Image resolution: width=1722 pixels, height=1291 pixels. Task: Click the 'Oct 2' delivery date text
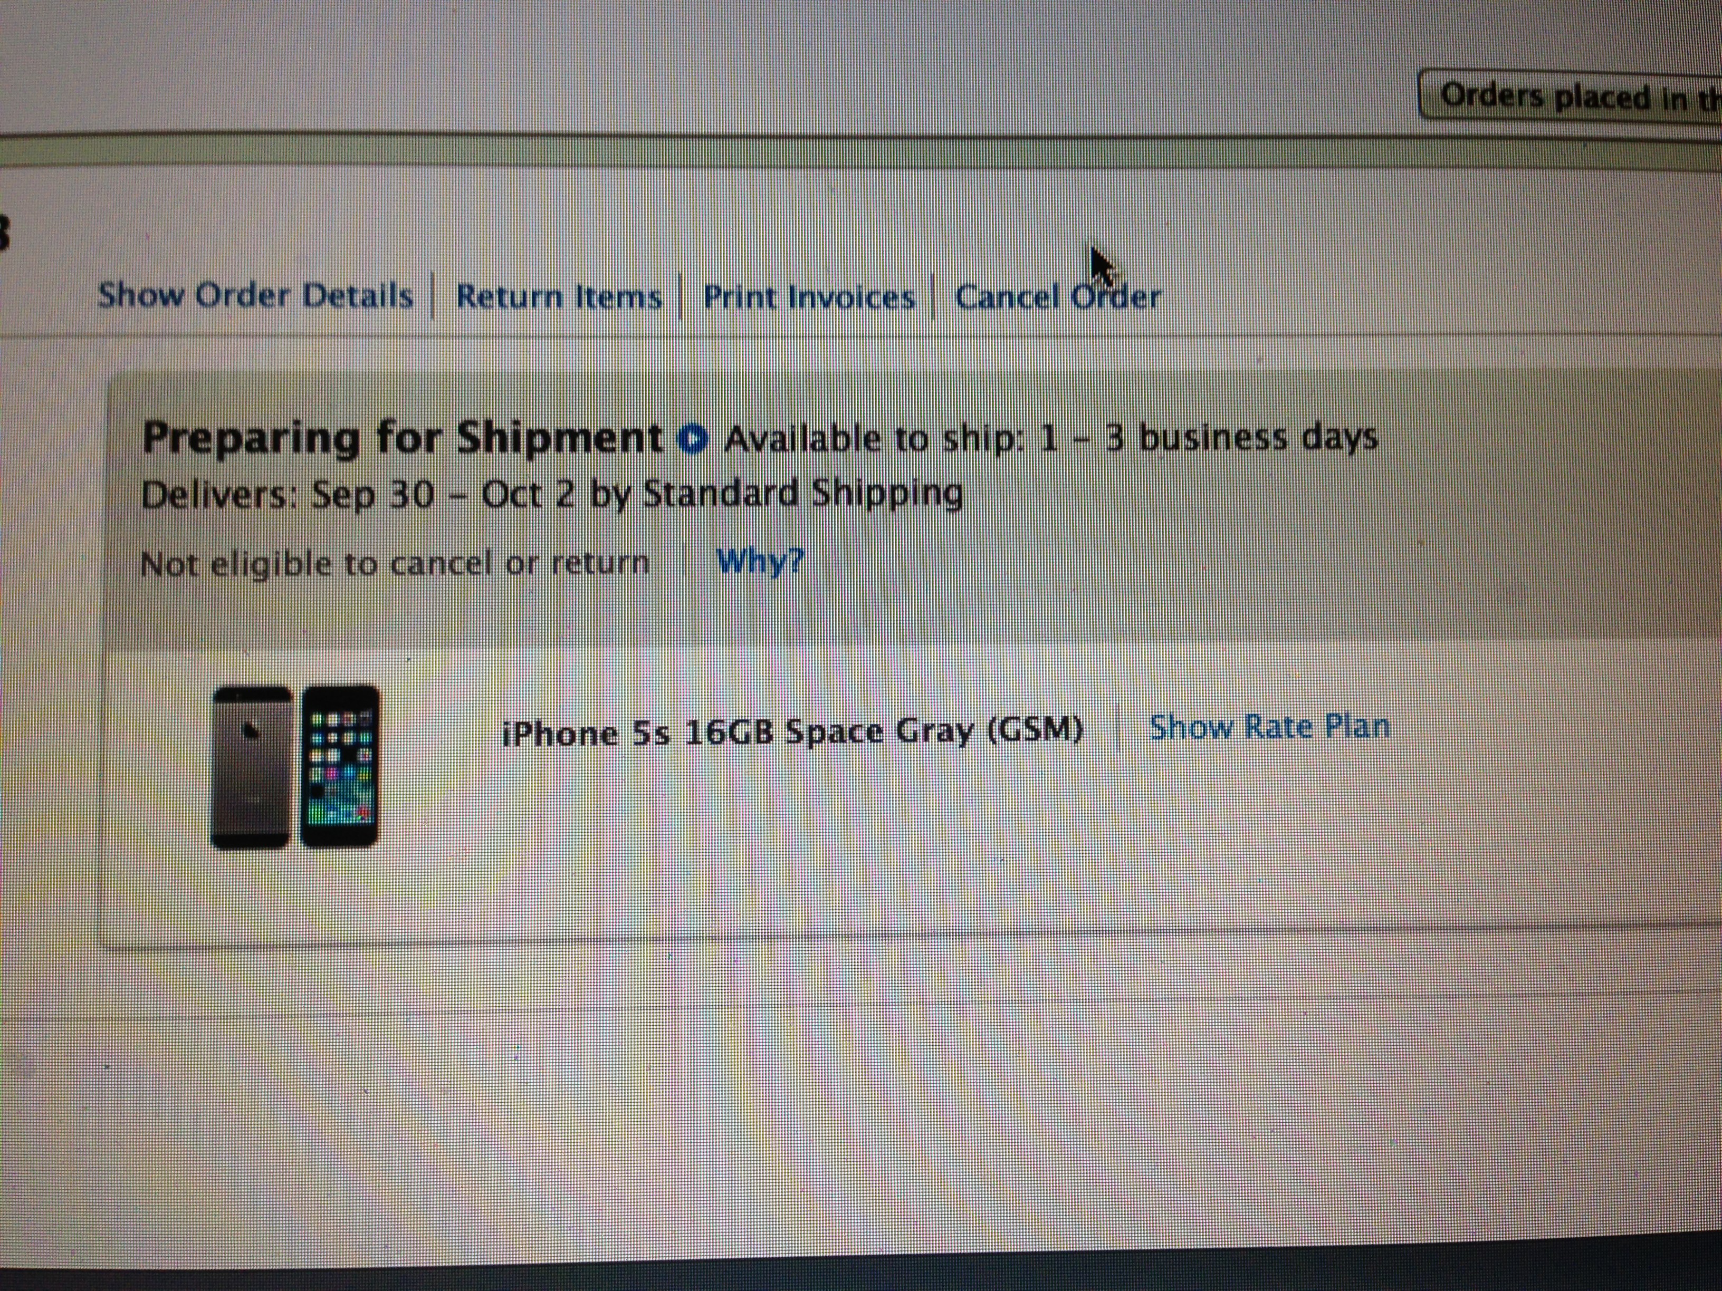pyautogui.click(x=529, y=495)
